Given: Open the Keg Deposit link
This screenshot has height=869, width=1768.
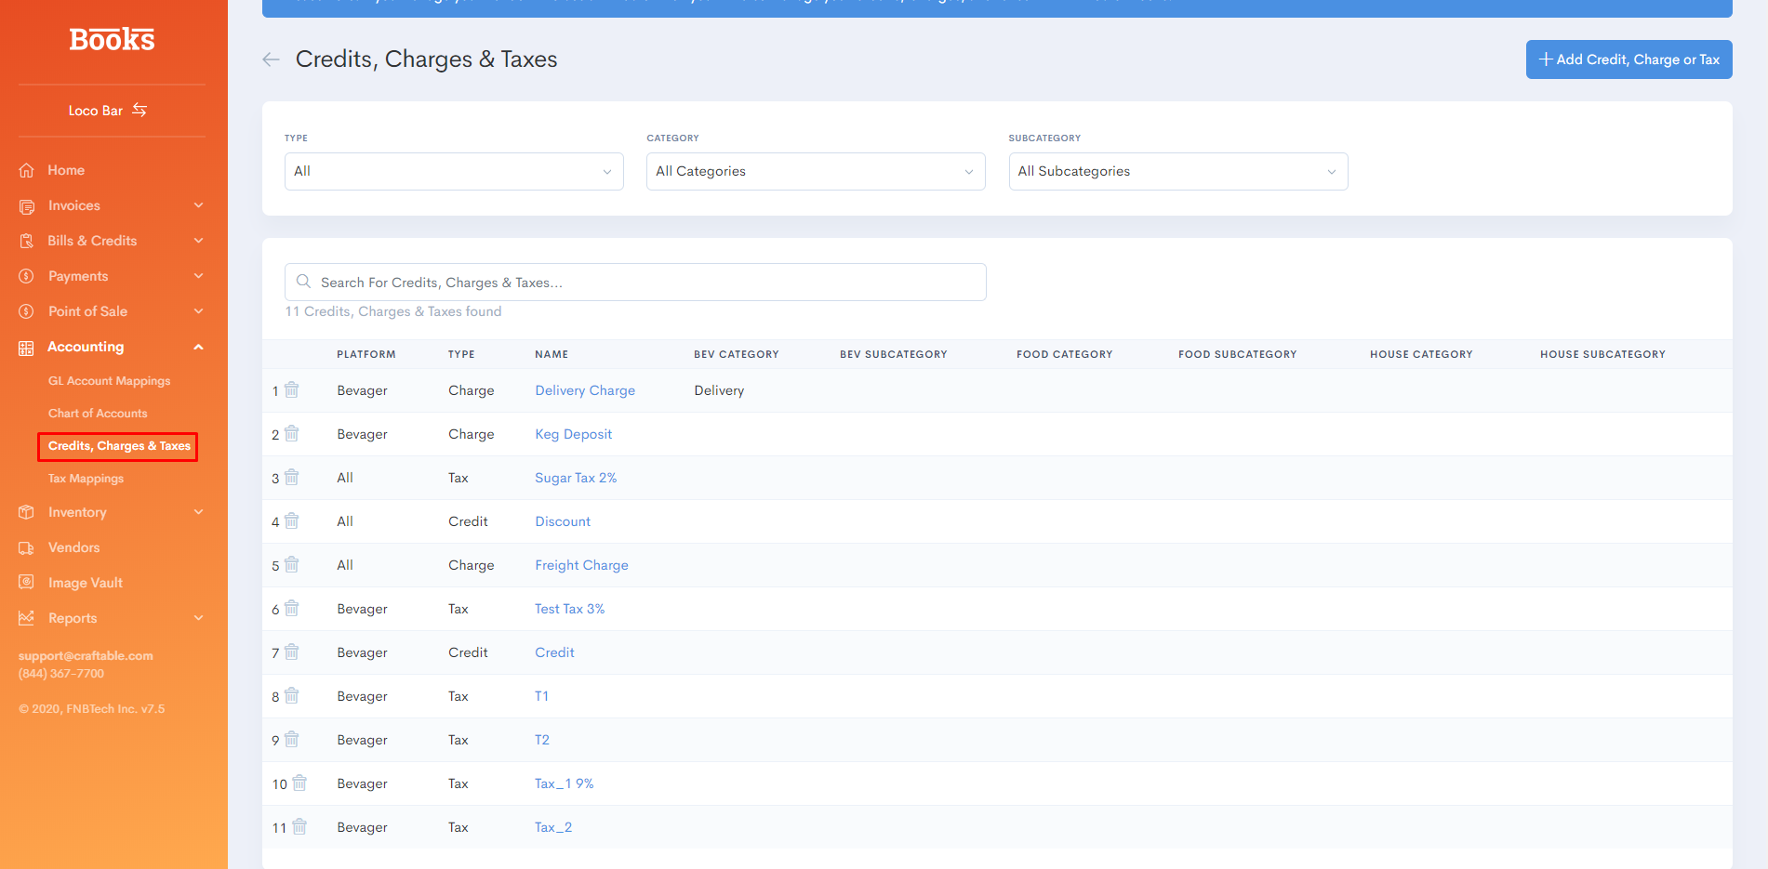Looking at the screenshot, I should (x=573, y=434).
